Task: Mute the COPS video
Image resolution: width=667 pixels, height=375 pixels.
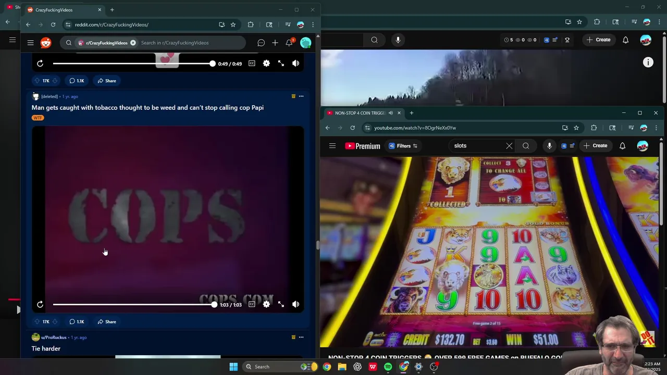Action: coord(295,304)
